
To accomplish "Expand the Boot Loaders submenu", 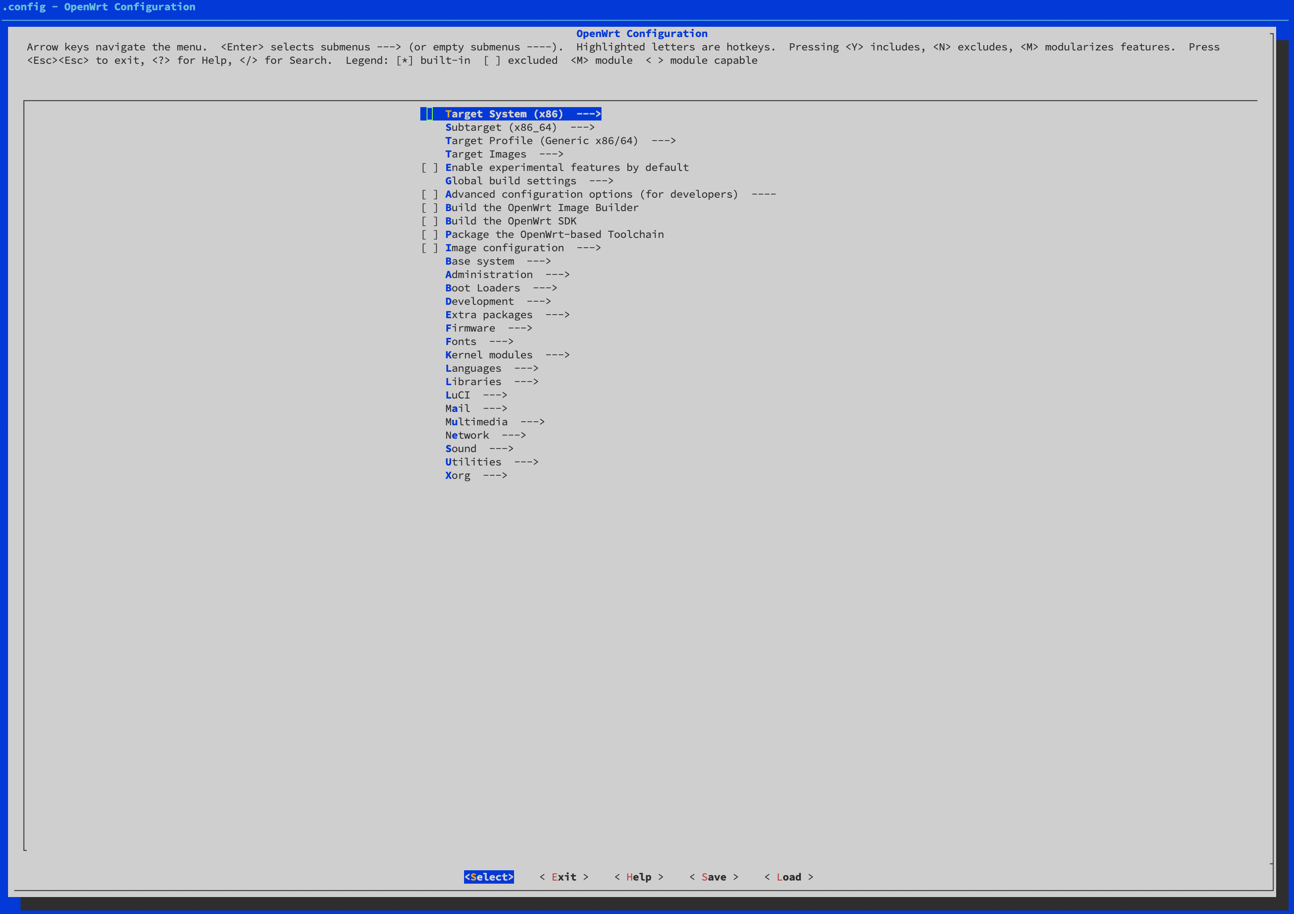I will pos(501,288).
